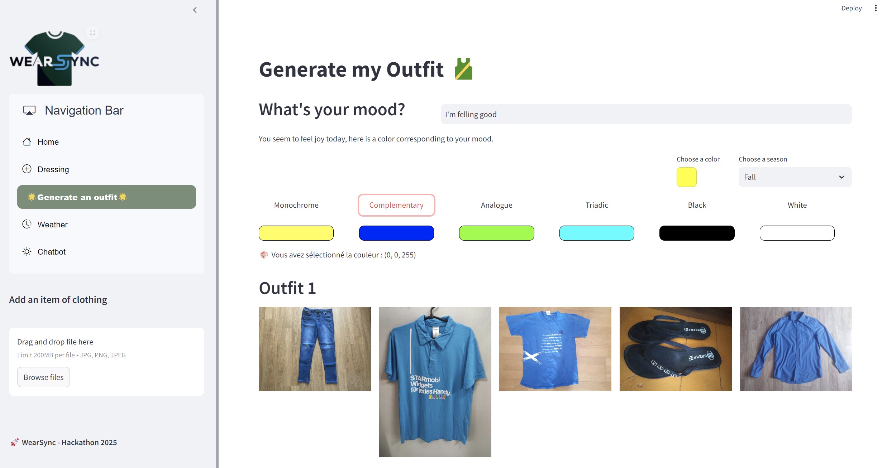Go to the Dressing page
The image size is (887, 468).
(x=53, y=169)
